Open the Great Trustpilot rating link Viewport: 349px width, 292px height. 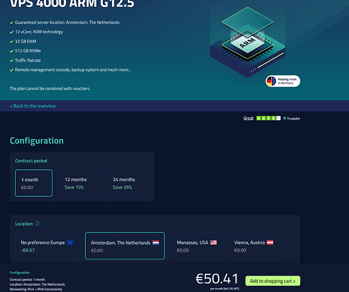click(x=249, y=118)
